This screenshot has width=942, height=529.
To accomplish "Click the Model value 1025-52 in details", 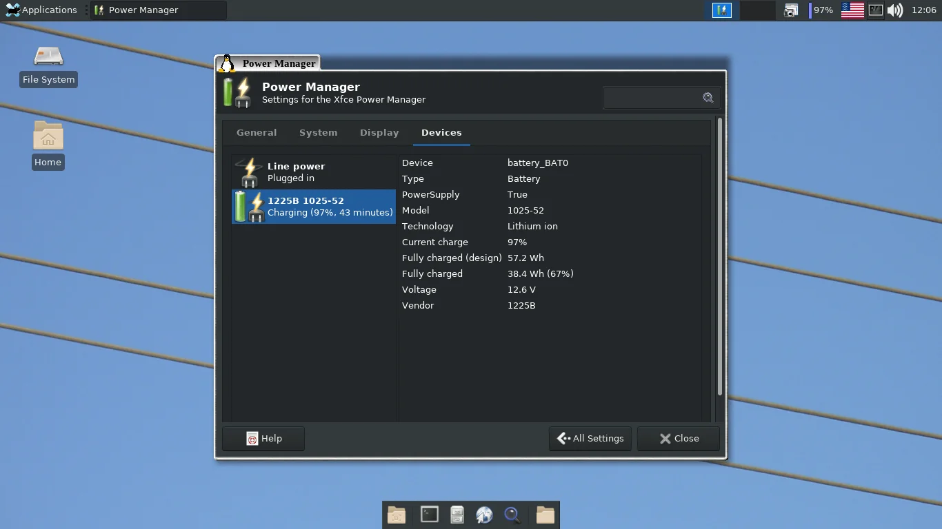I will coord(525,211).
